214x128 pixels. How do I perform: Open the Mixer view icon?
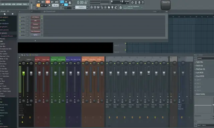point(105,7)
